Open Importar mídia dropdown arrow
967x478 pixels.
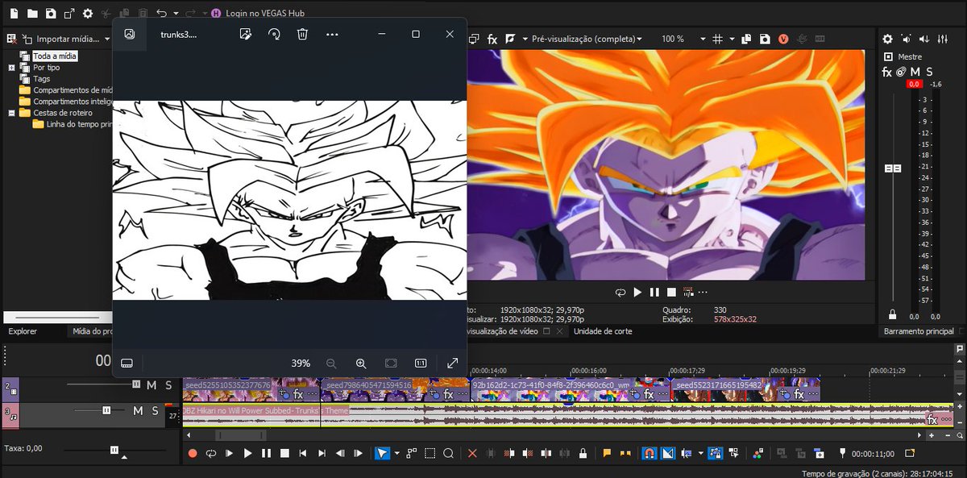coord(107,39)
